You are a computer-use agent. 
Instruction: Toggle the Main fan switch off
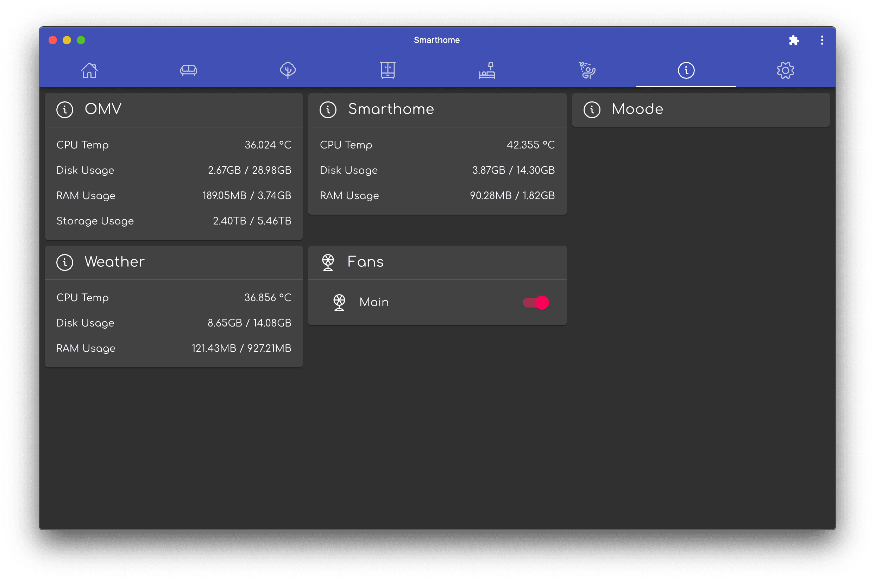(536, 303)
